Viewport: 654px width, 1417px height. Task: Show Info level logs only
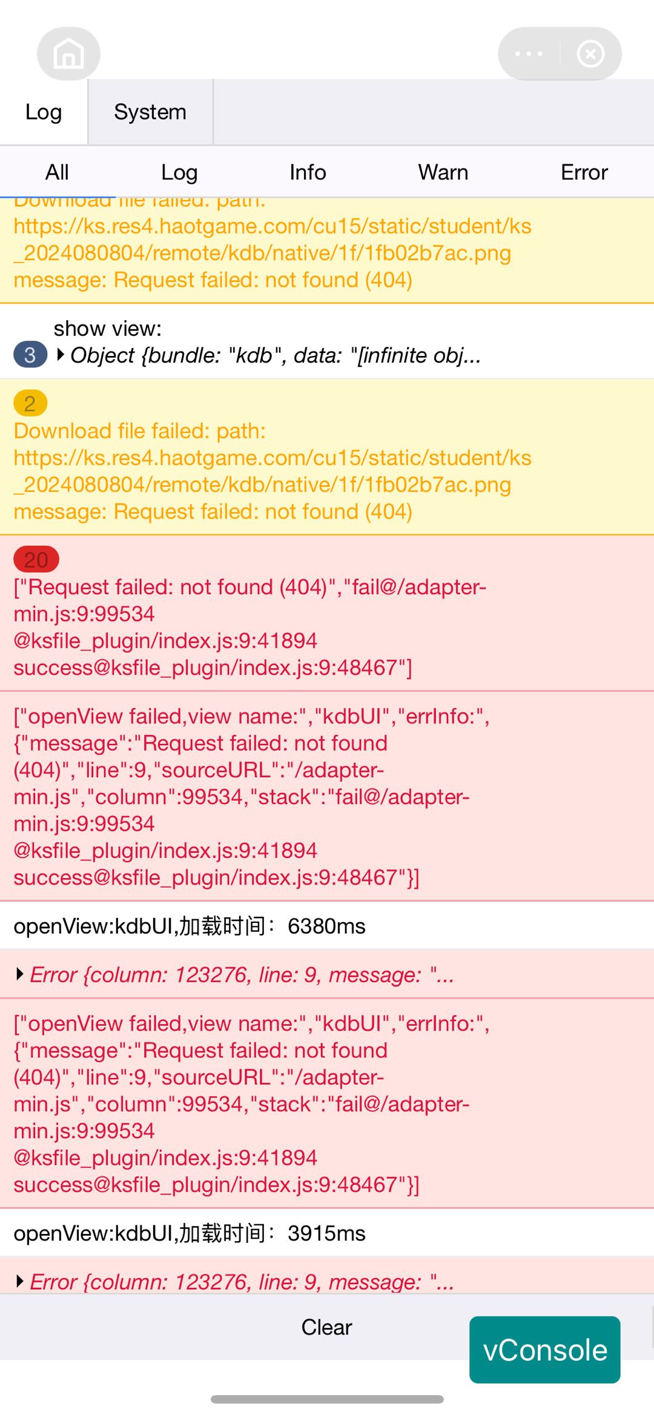(308, 172)
